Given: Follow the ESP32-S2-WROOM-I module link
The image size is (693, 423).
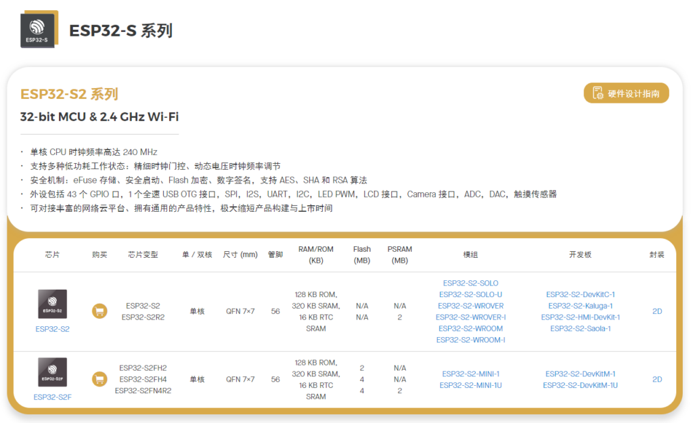Looking at the screenshot, I should (x=470, y=340).
